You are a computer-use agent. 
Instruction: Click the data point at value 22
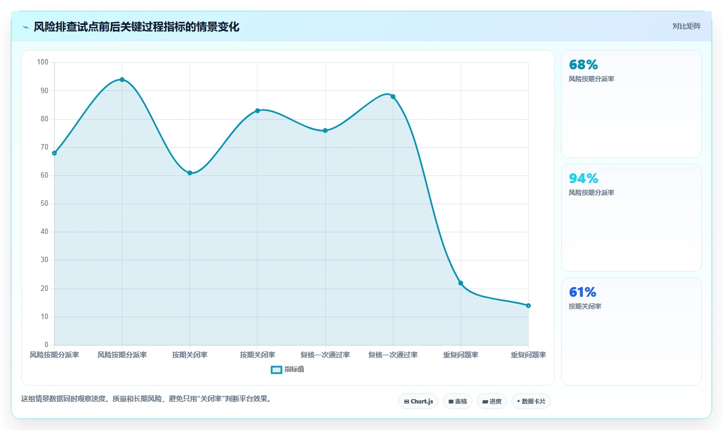coord(461,283)
